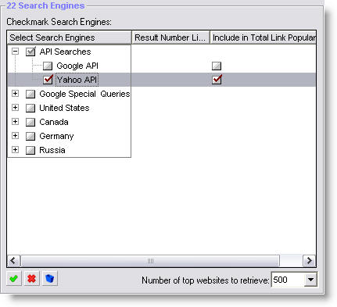Select the Russia tree item

pyautogui.click(x=52, y=150)
